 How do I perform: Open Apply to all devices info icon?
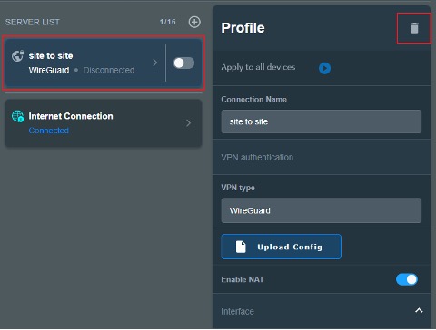324,68
